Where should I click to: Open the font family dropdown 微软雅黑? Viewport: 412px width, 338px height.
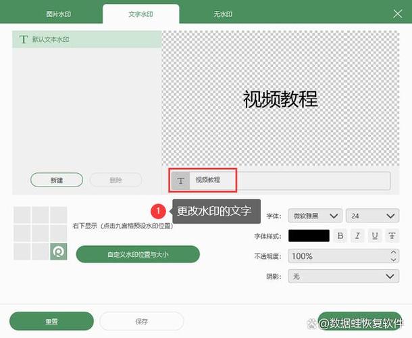pyautogui.click(x=315, y=216)
